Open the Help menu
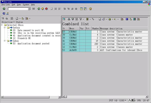Viewport: 151px width, 103px height. point(33,5)
